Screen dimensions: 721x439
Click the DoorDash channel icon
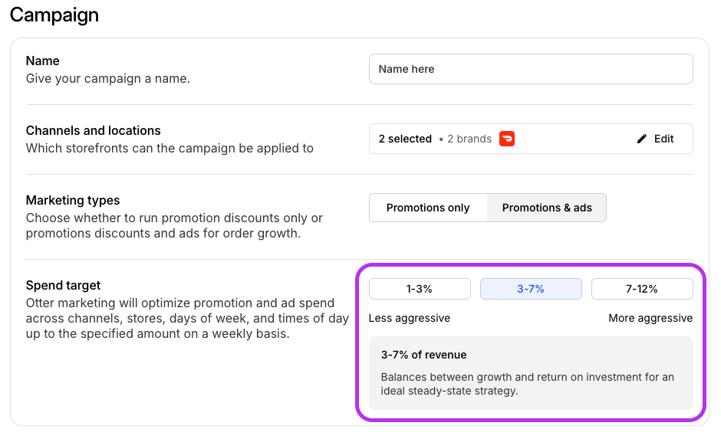click(507, 139)
